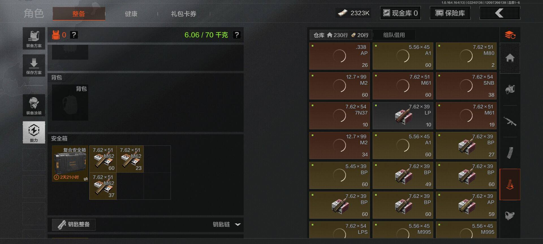Click the question mark next to armor value
Viewport: 543px width, 244px height.
pos(74,35)
